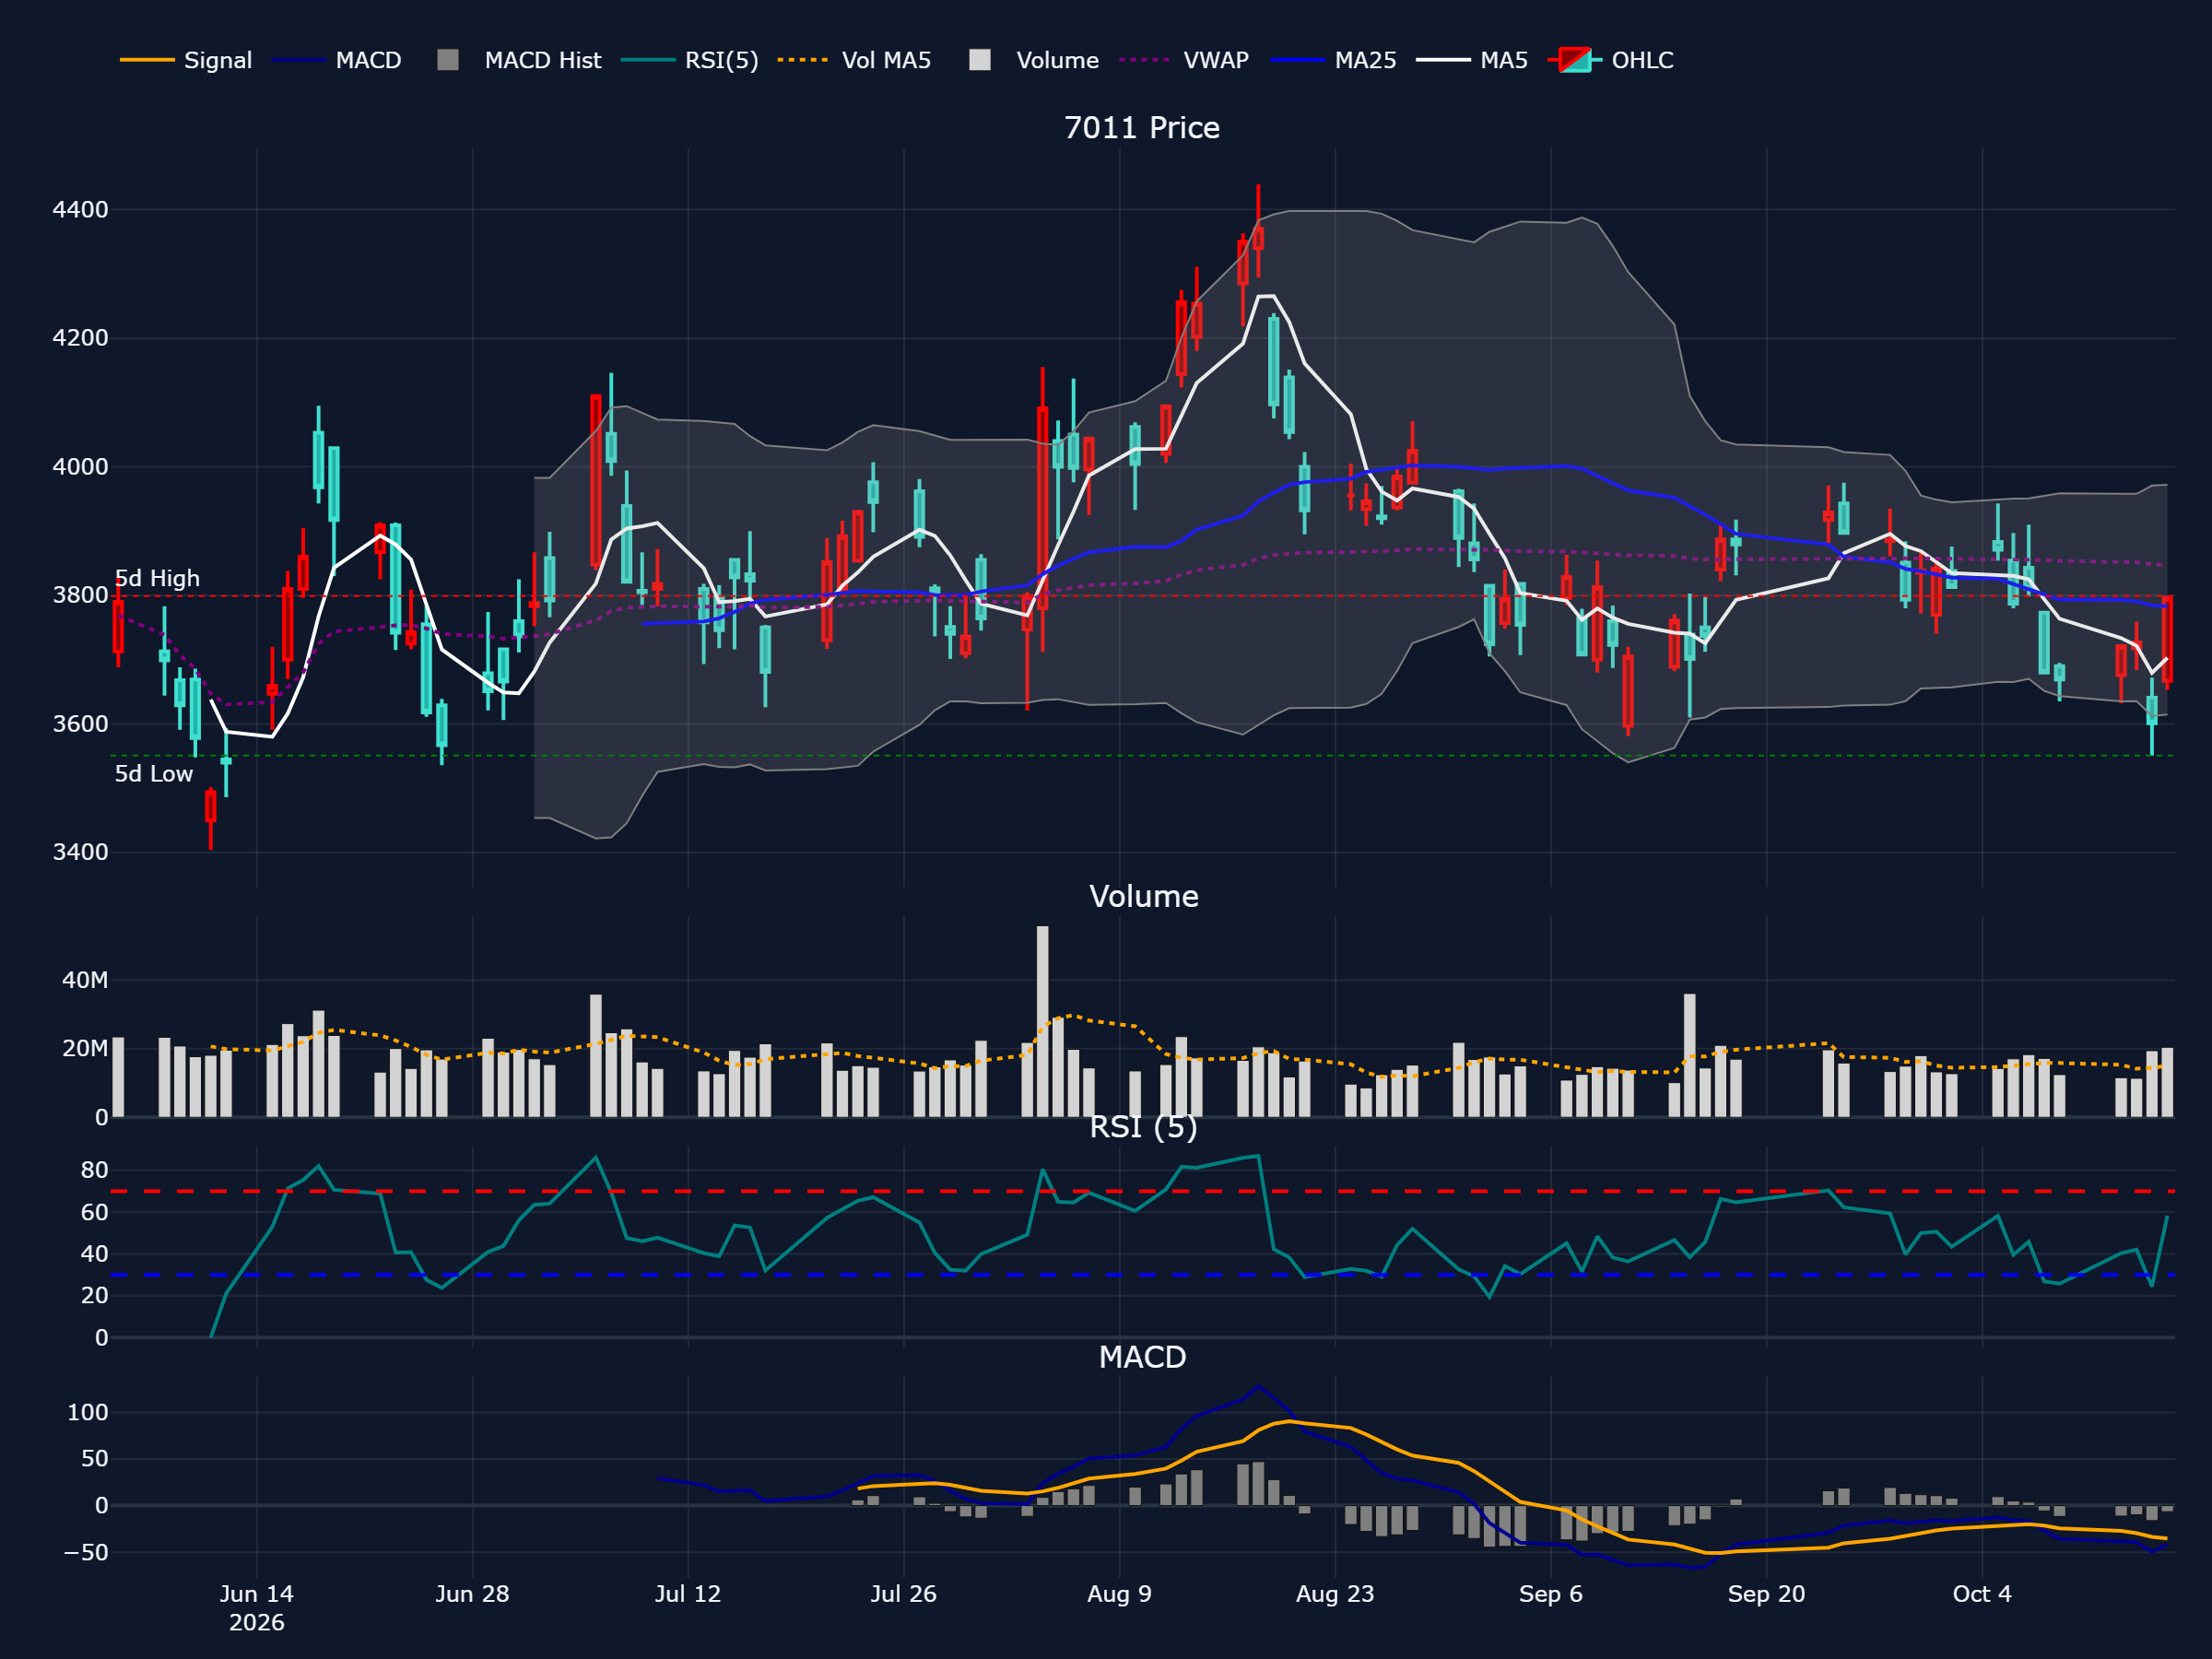Click the gray MACD Hist swatch
The height and width of the screenshot is (1659, 2212).
pos(448,60)
